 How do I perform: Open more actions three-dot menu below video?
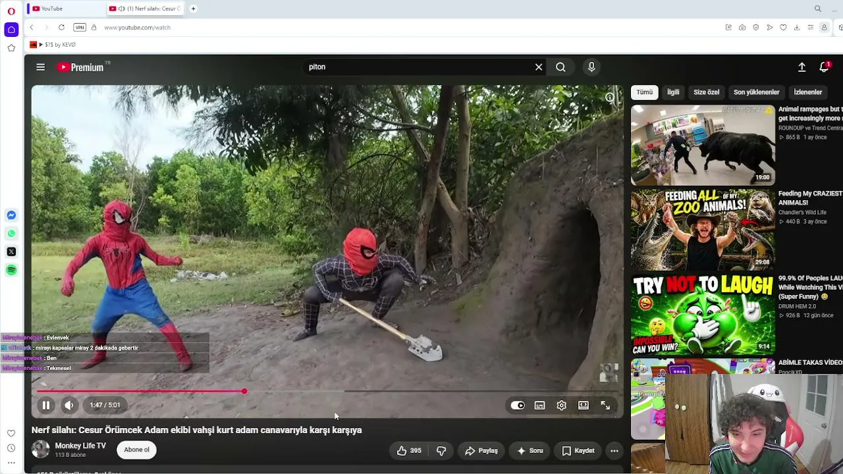pos(614,451)
